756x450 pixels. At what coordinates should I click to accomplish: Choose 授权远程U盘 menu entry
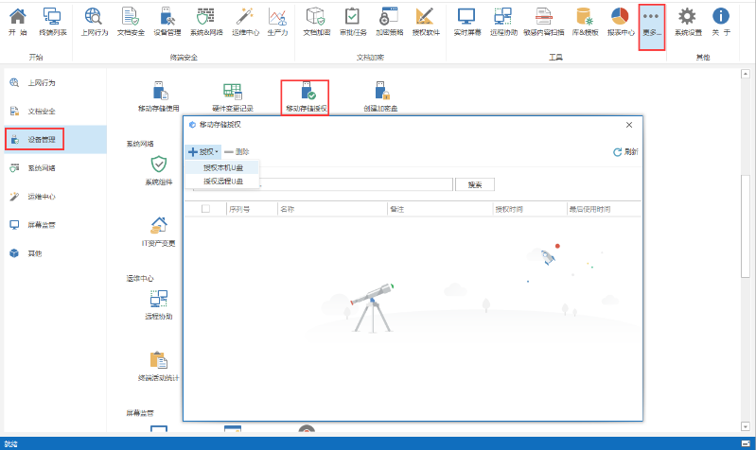point(222,182)
